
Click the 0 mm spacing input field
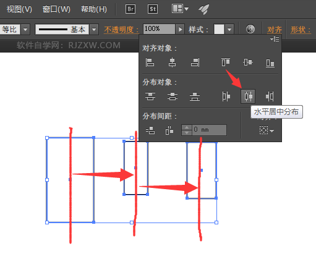coord(209,130)
